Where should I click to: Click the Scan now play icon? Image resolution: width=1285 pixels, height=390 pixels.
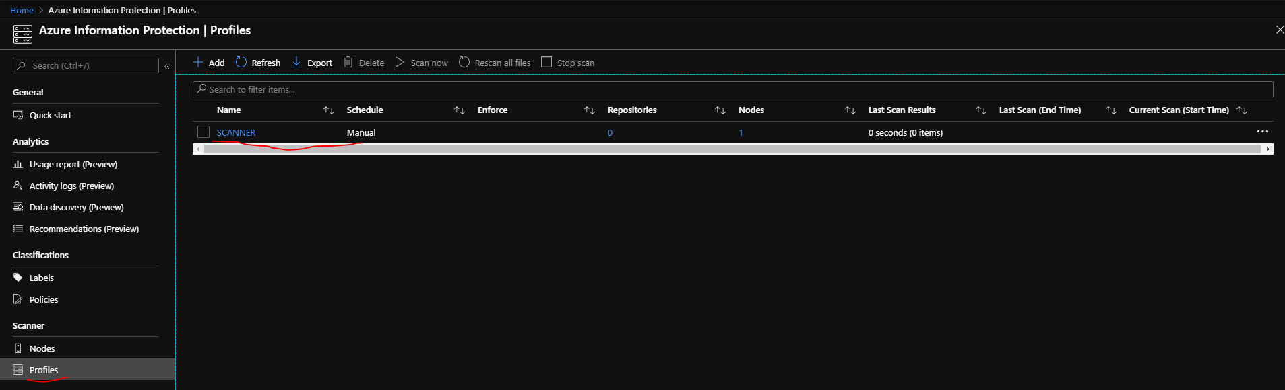point(400,62)
